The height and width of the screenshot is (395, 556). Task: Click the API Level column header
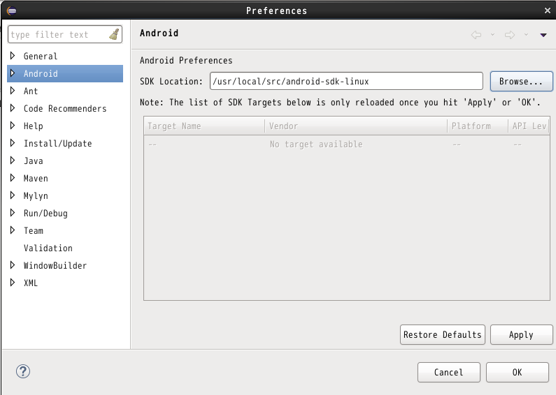tap(529, 126)
